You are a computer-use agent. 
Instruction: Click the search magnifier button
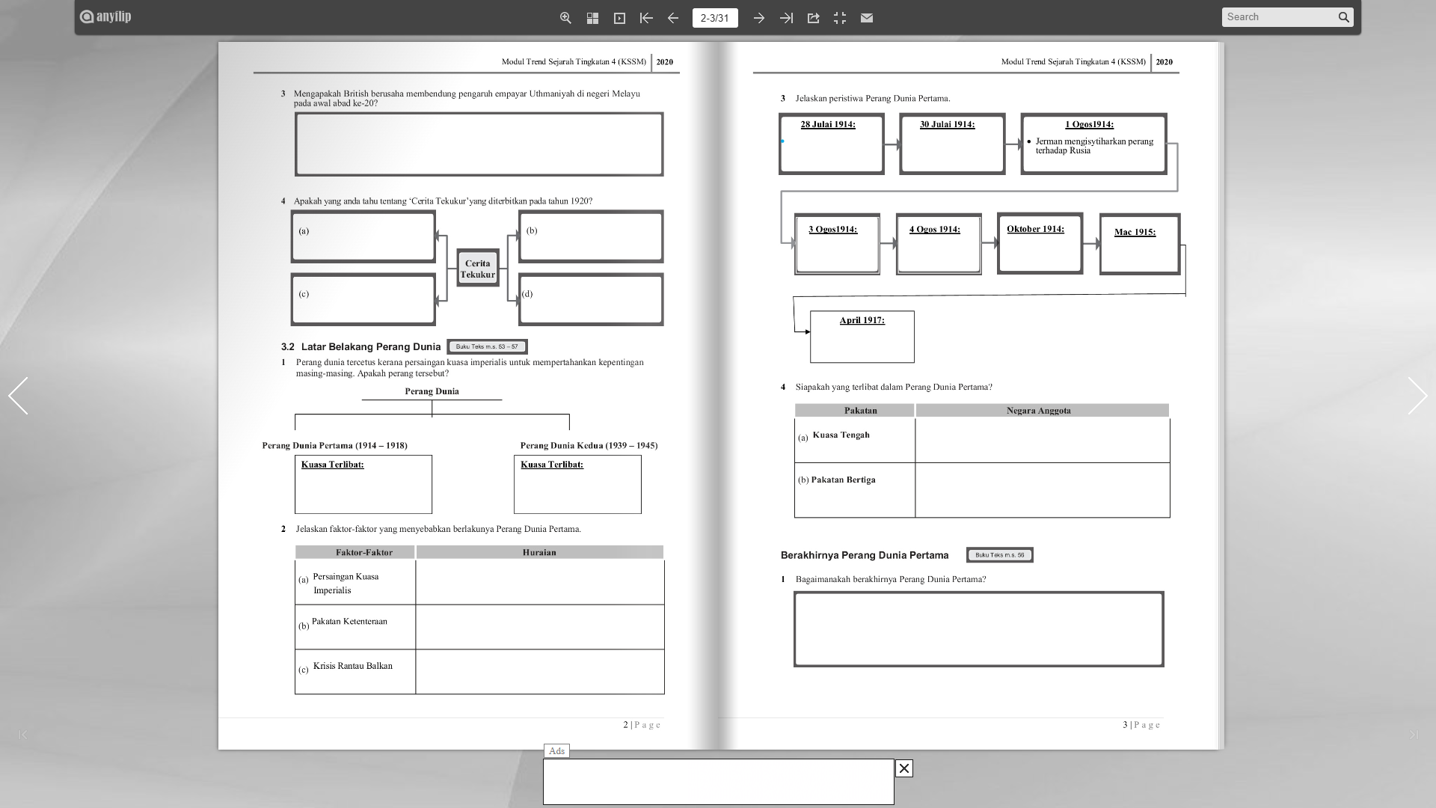pyautogui.click(x=1344, y=17)
